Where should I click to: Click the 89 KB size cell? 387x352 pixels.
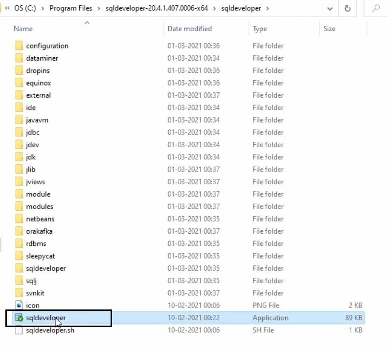354,318
